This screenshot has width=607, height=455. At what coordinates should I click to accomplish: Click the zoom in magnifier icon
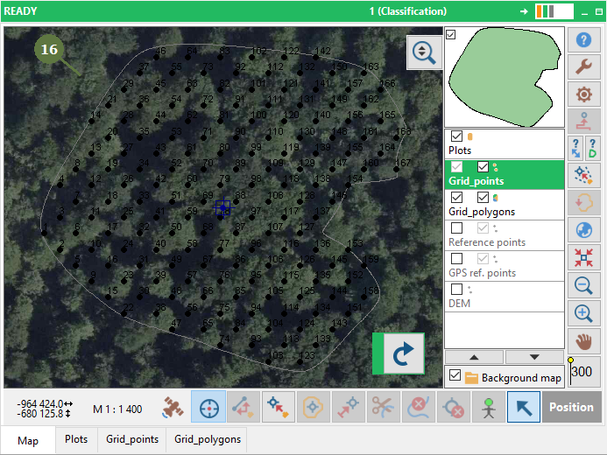[x=582, y=312]
